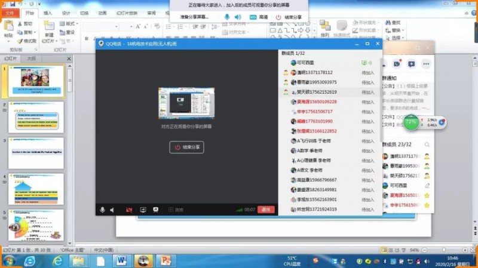Select slide 4 thumbnail
The width and height of the screenshot is (478, 268).
pos(36,189)
